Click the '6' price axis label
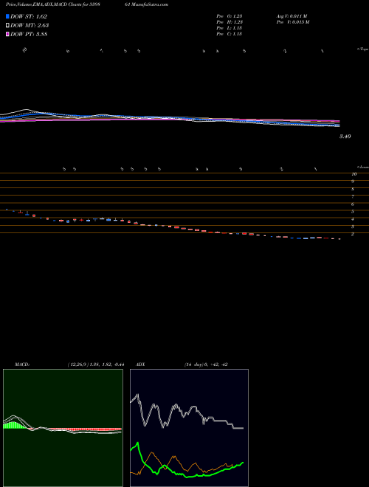The image size is (369, 487). point(353,204)
